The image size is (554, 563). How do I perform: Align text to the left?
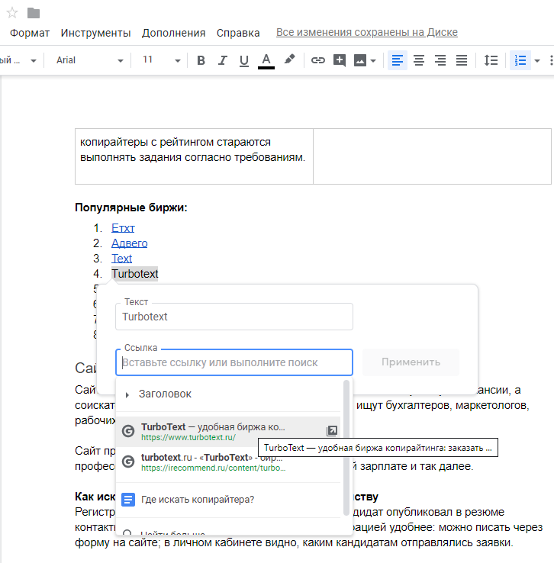pos(397,60)
